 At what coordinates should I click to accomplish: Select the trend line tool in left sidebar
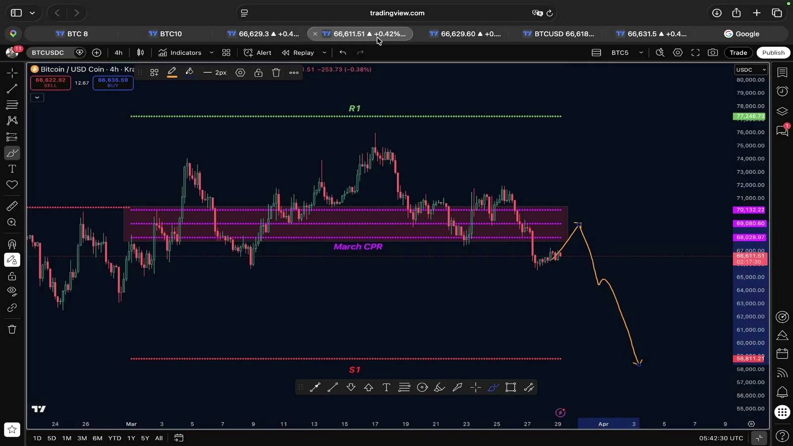pos(12,89)
